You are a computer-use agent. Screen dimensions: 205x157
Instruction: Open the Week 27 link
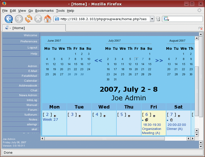pyautogui.click(x=50, y=119)
